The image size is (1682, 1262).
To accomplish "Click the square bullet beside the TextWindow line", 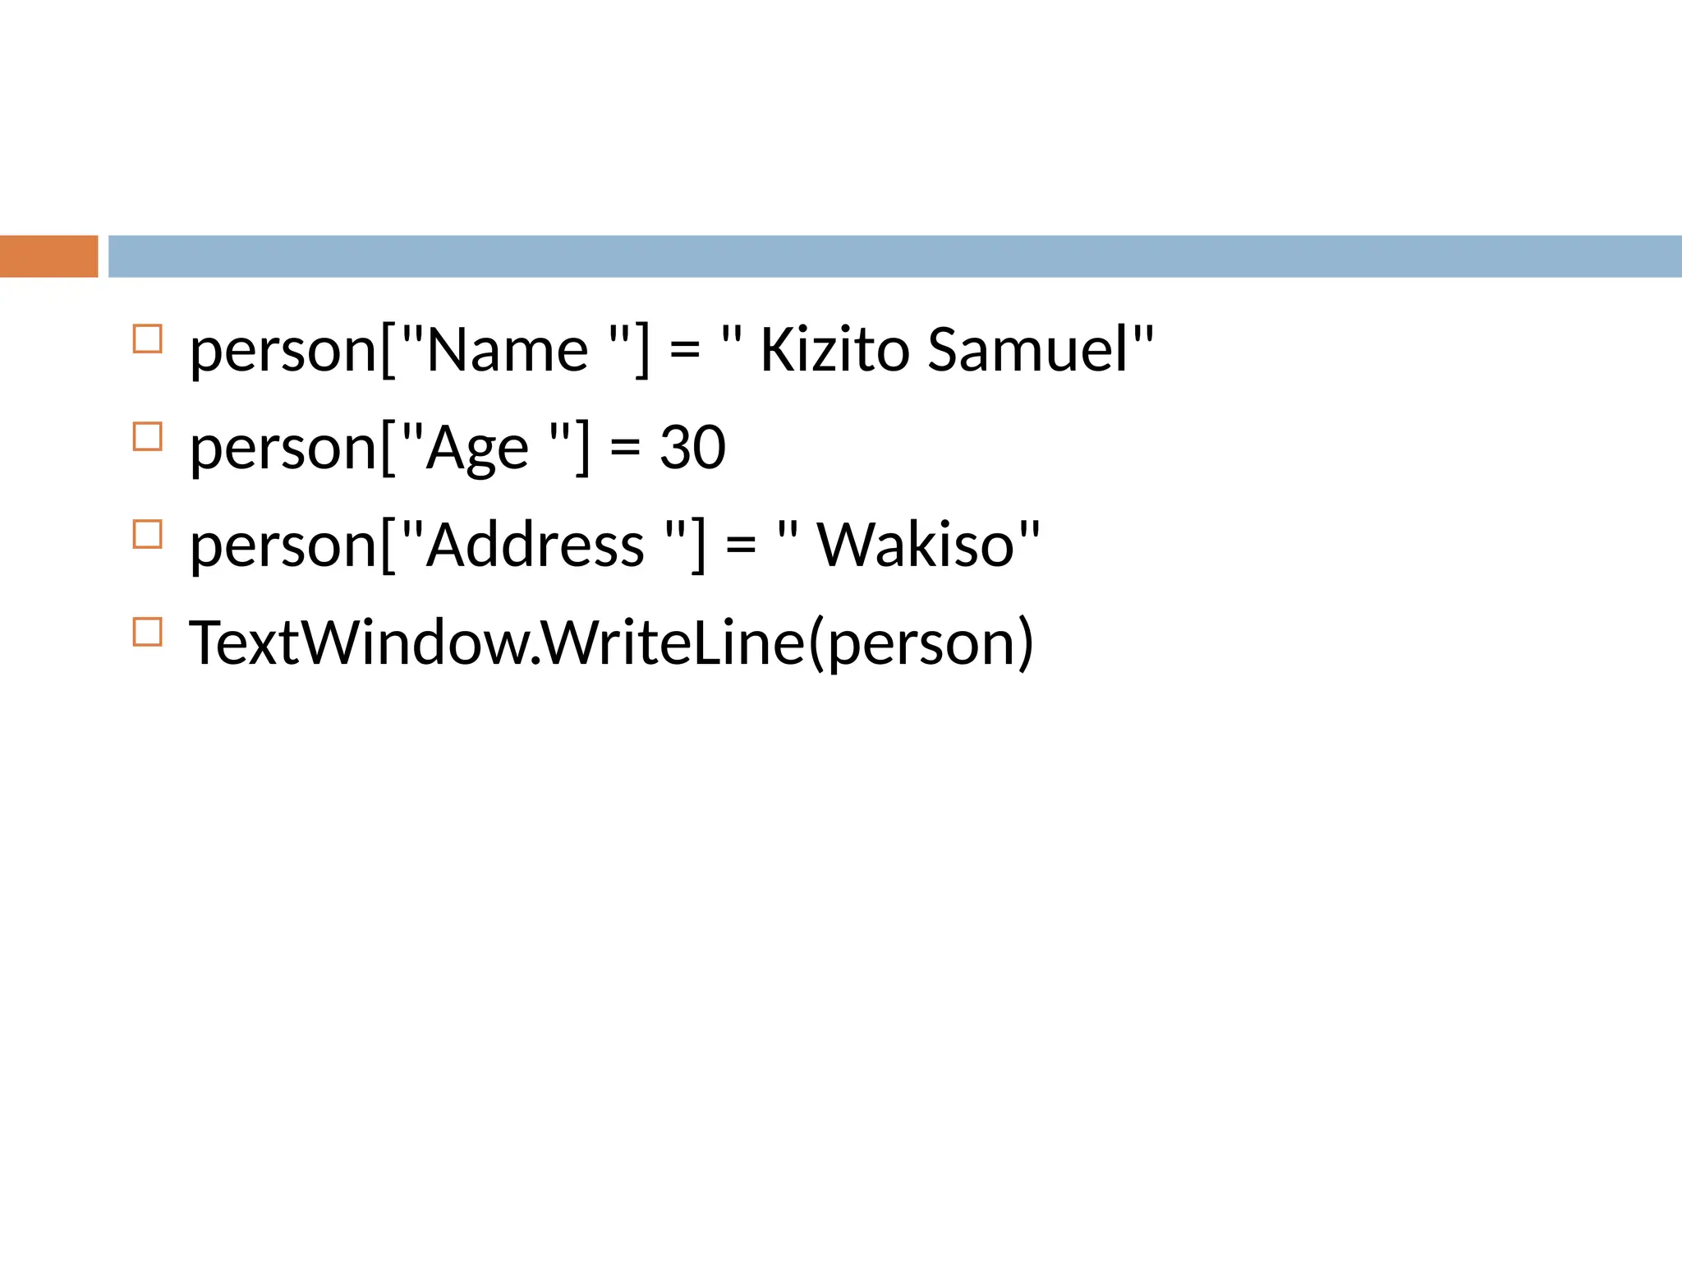I will (147, 632).
